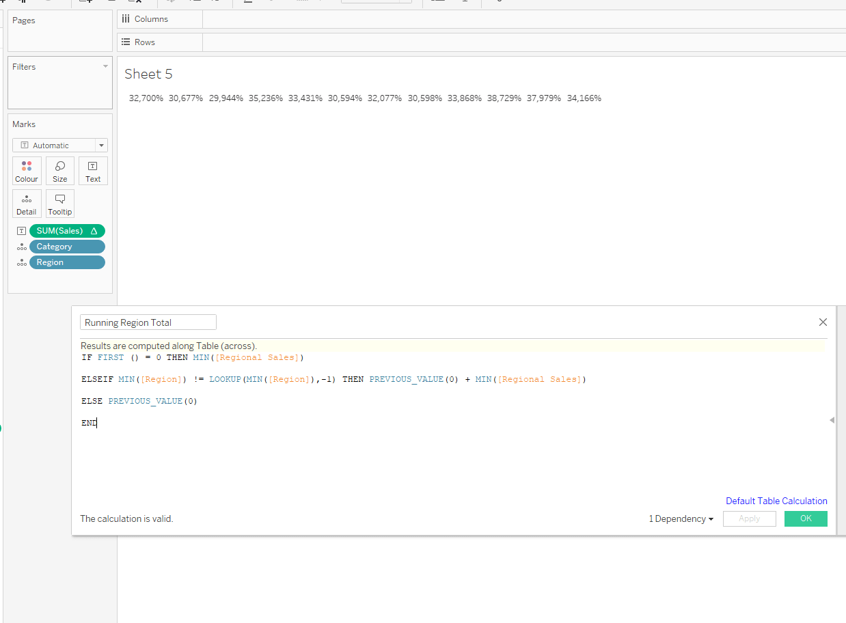This screenshot has width=846, height=623.
Task: Click the detail icon beside Region pill
Action: pos(22,262)
